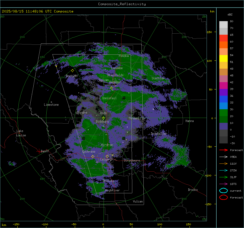Click the Drumheller city label
The height and width of the screenshot is (228, 244).
pos(159,134)
